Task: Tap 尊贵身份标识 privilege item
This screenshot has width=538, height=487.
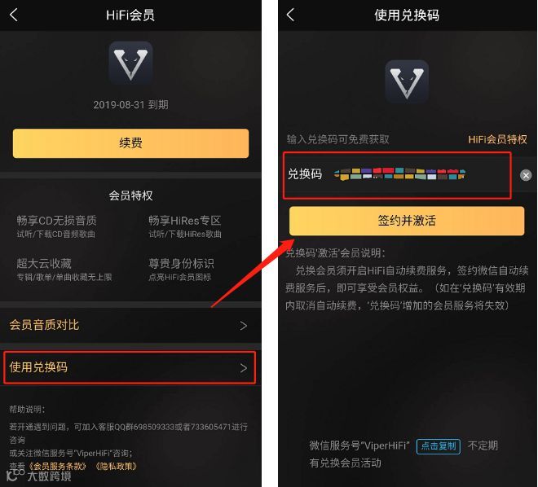Action: click(181, 269)
